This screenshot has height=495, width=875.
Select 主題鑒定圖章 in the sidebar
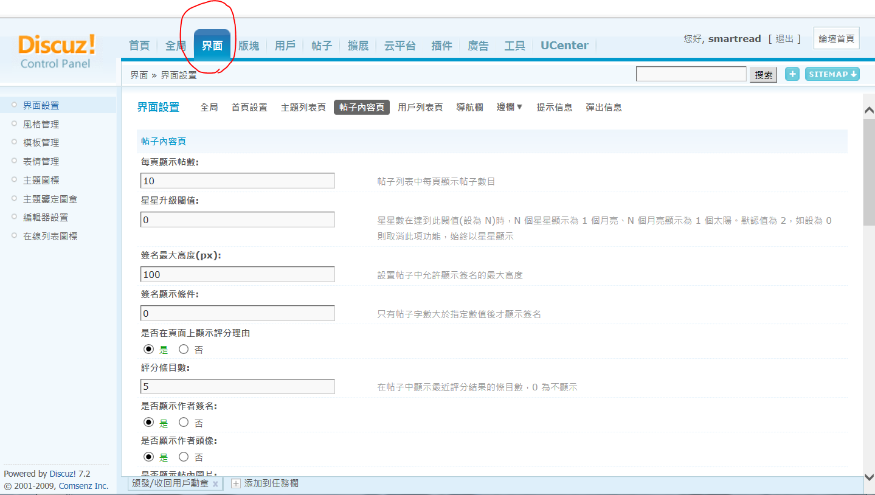pos(50,199)
